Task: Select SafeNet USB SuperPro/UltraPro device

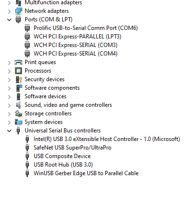Action: pos(73,148)
